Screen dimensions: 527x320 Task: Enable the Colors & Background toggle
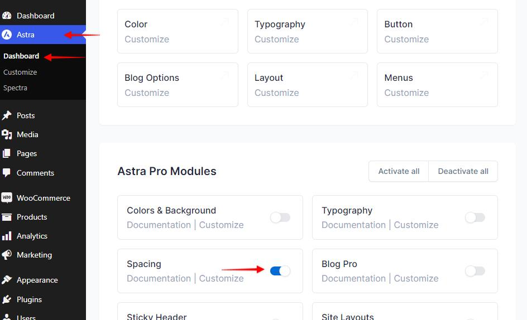pyautogui.click(x=280, y=217)
